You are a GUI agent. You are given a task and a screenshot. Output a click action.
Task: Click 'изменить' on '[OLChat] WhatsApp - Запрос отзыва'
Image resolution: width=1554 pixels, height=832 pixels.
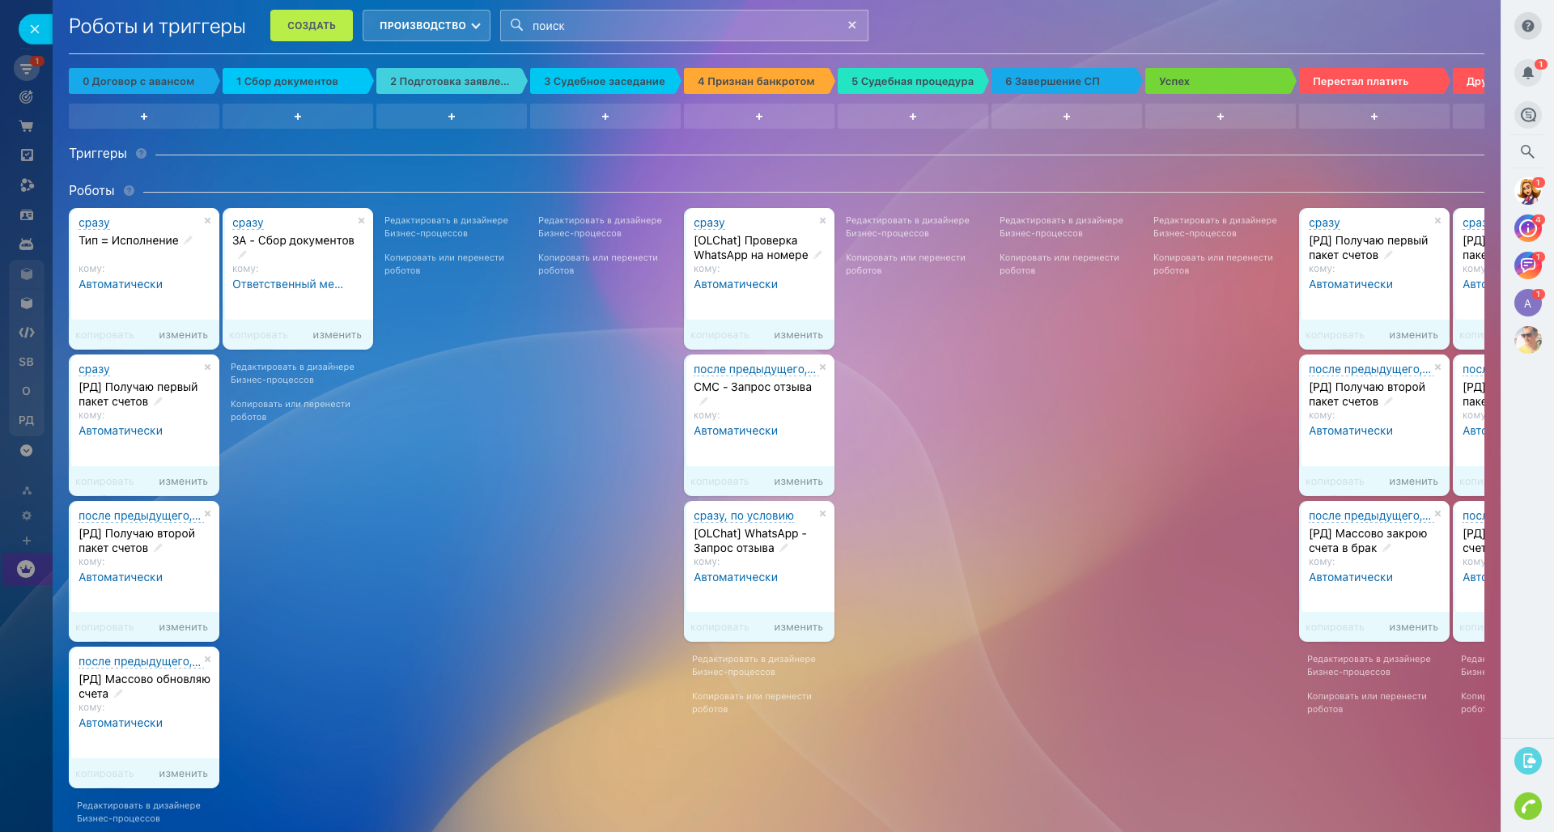[798, 627]
